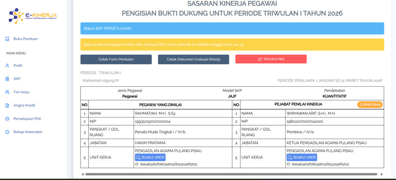Viewport: 396px width, 180px height.
Task: Click the Buku Panduan book icon
Action: 7,39
